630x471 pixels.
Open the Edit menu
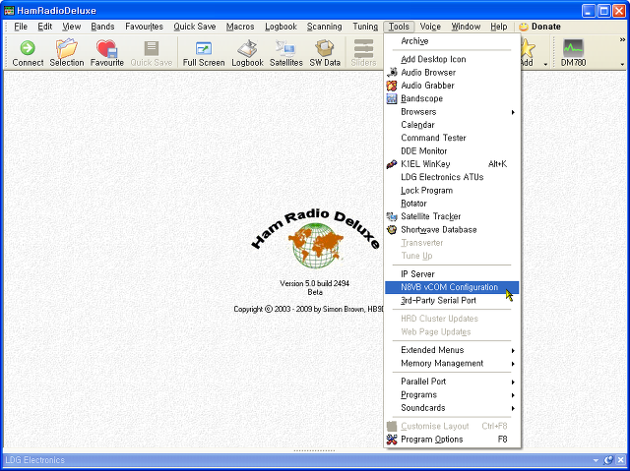[45, 27]
